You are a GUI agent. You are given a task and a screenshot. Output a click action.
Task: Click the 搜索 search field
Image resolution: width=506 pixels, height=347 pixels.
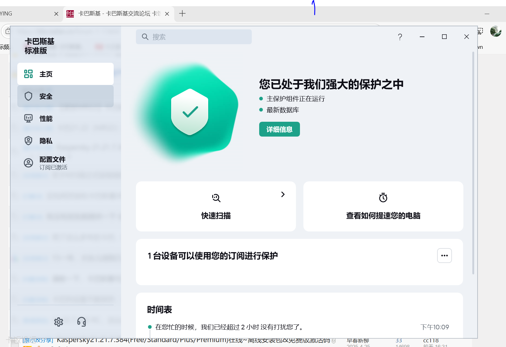tap(194, 37)
